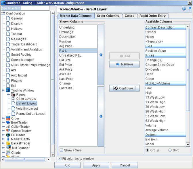Click the blue help question mark icon
This screenshot has width=193, height=169.
(184, 9)
